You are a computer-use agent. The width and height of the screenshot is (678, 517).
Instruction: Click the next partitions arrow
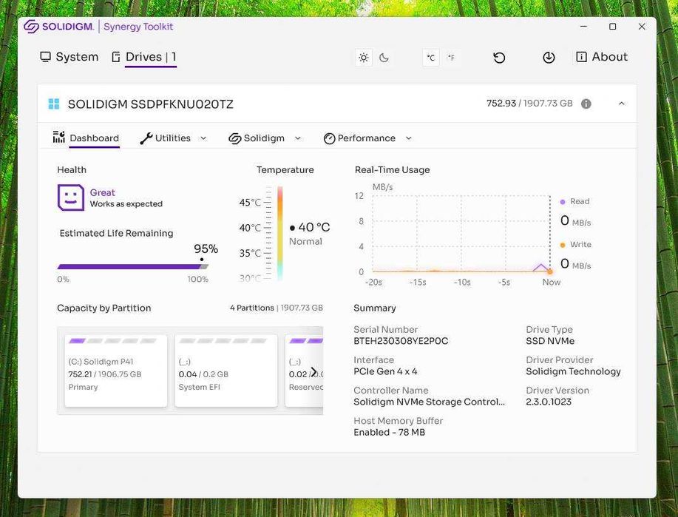(x=314, y=373)
